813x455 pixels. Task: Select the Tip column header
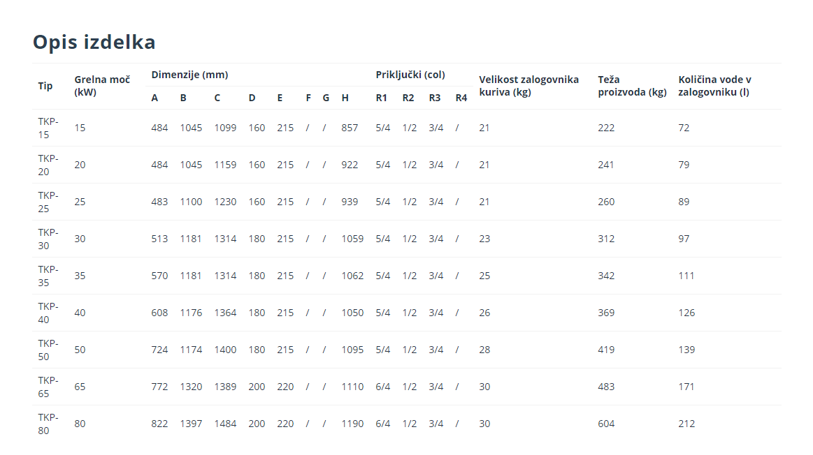(45, 86)
